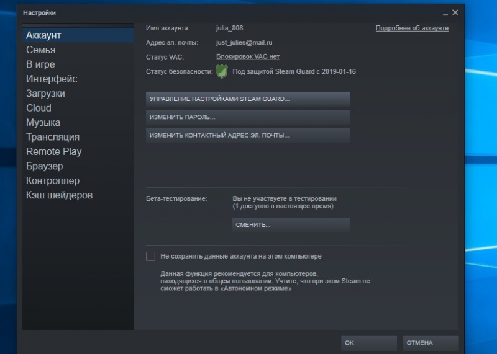The height and width of the screenshot is (354, 497).
Task: Click the Вы не участвуете в тестировании text
Action: coord(285,198)
